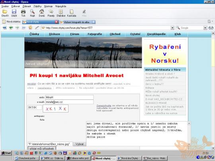Click the URL address field
This screenshot has width=215, height=161.
pyautogui.click(x=106, y=28)
